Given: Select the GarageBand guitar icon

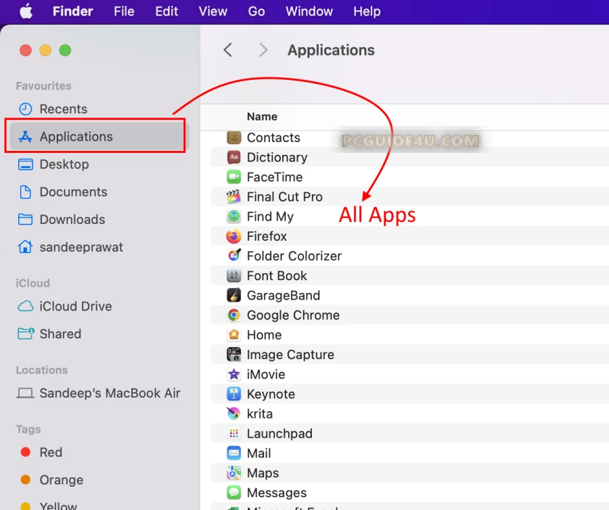Looking at the screenshot, I should coord(234,296).
